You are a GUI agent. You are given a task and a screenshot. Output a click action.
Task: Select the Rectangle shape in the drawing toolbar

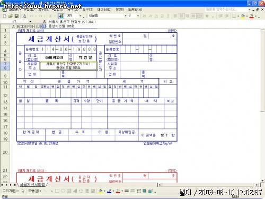tap(57, 191)
